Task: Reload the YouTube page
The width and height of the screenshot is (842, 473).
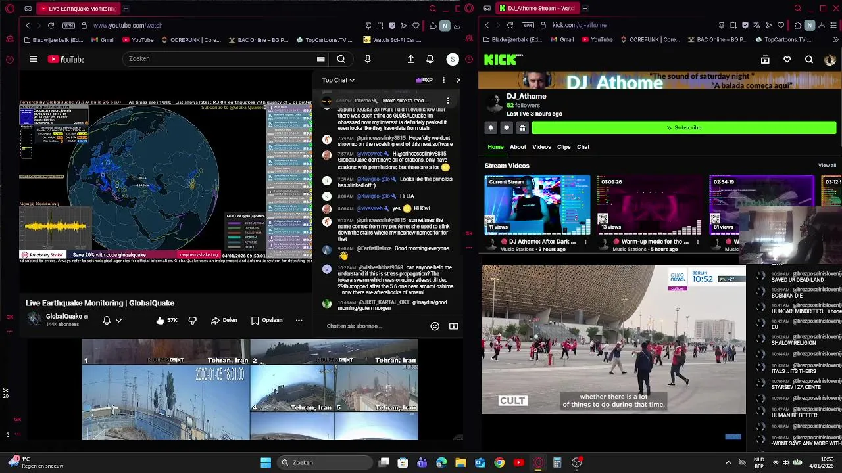Action: pos(51,25)
